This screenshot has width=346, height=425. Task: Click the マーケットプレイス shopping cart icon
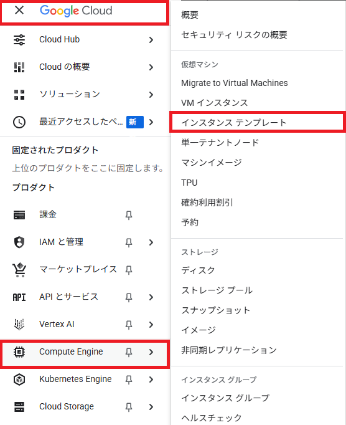19,270
